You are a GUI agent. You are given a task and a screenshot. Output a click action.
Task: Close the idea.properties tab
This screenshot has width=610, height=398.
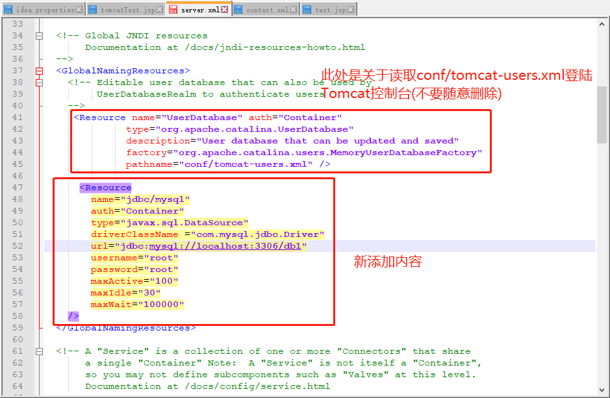(x=79, y=9)
